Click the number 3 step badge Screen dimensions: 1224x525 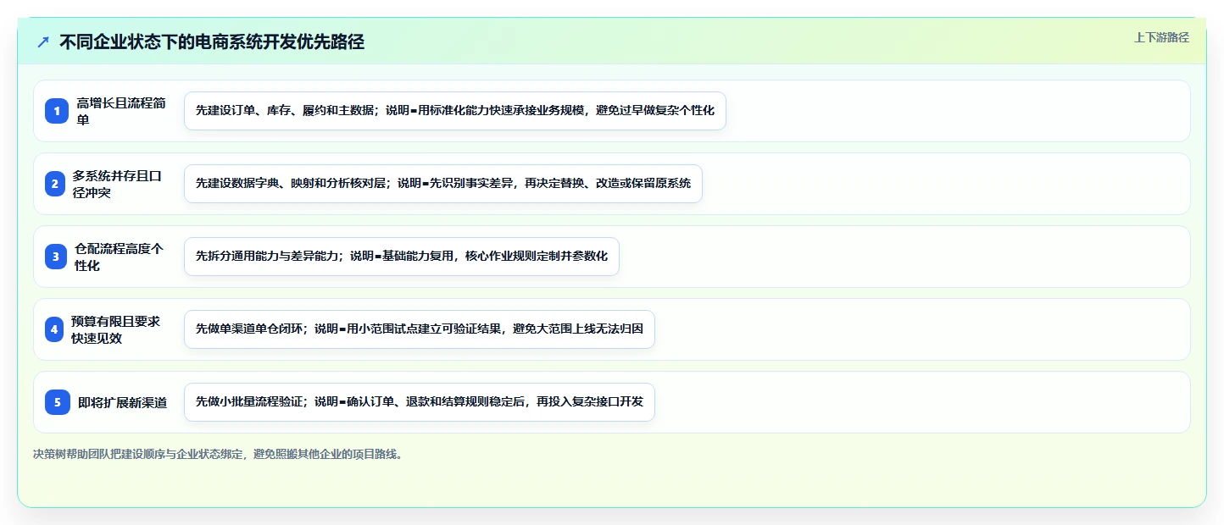56,257
